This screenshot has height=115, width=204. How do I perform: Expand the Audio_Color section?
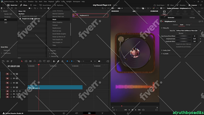(x=162, y=50)
